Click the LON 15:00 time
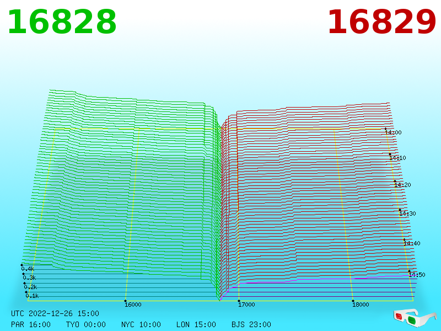Screen dimensions: 441x331 click(x=196, y=324)
